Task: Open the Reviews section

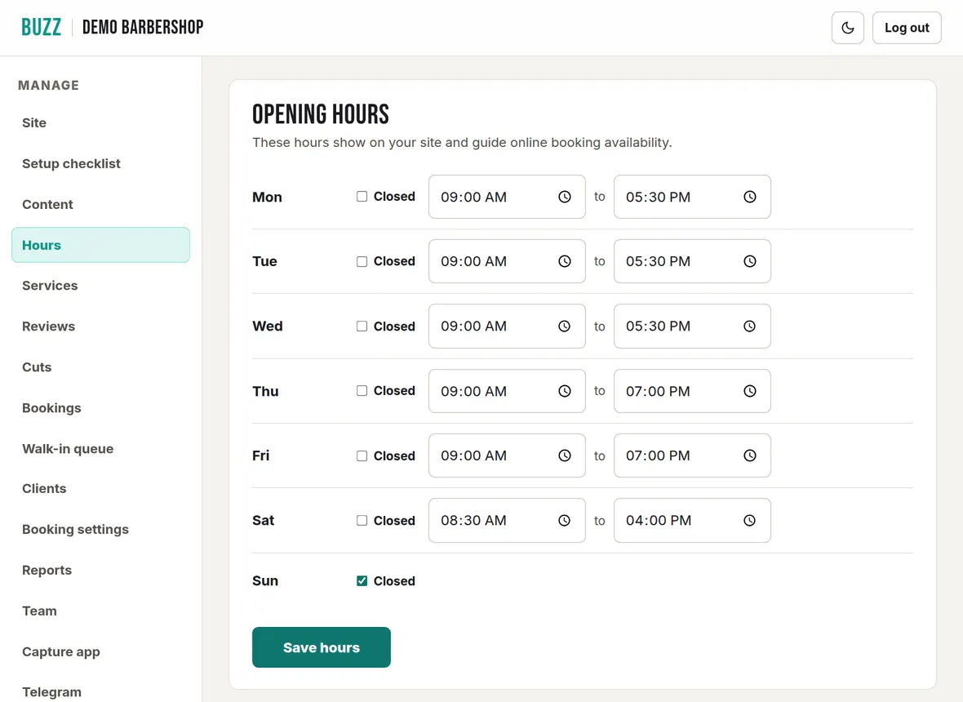Action: 100,327
